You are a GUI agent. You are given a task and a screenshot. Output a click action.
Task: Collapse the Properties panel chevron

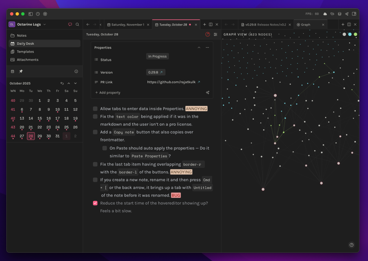click(x=199, y=47)
